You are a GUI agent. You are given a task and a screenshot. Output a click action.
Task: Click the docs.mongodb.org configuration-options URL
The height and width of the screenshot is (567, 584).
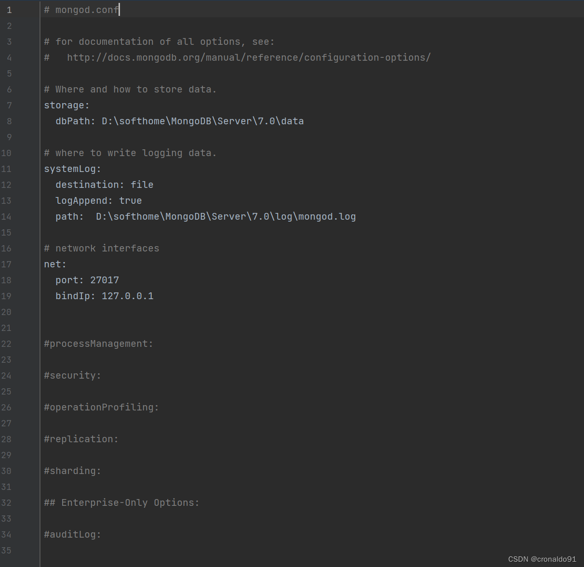[249, 58]
